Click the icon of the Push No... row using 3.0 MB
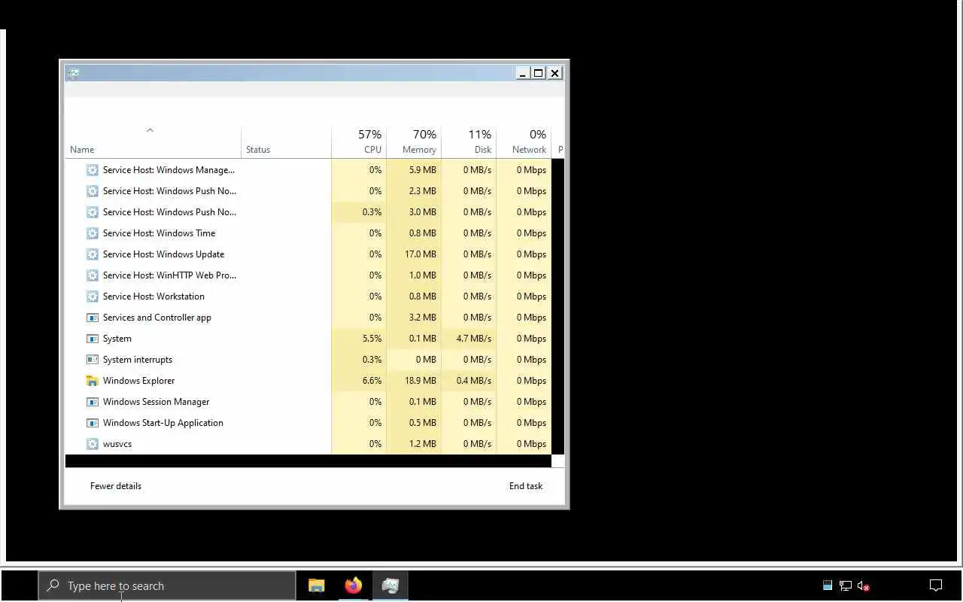The height and width of the screenshot is (602, 963). point(93,212)
